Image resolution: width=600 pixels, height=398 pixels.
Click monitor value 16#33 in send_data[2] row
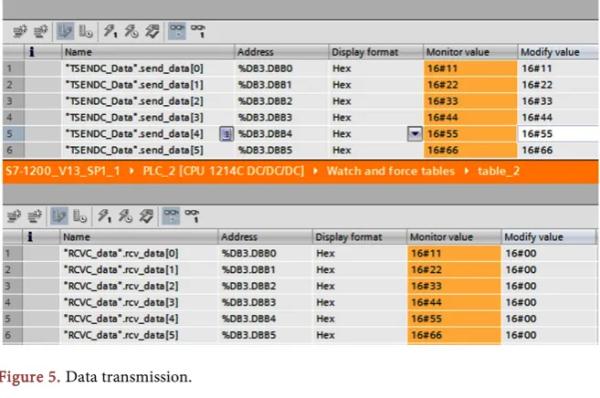pyautogui.click(x=470, y=101)
